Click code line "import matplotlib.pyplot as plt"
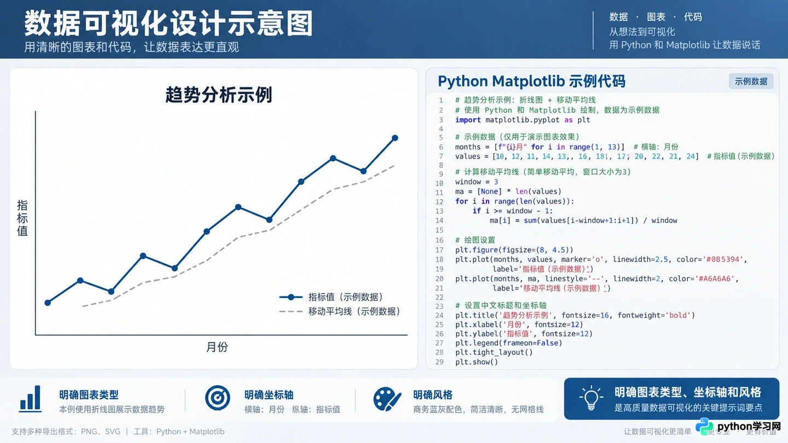Screen dimensions: 788x443 click(x=523, y=120)
